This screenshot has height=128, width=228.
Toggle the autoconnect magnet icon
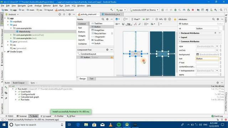pos(123,24)
